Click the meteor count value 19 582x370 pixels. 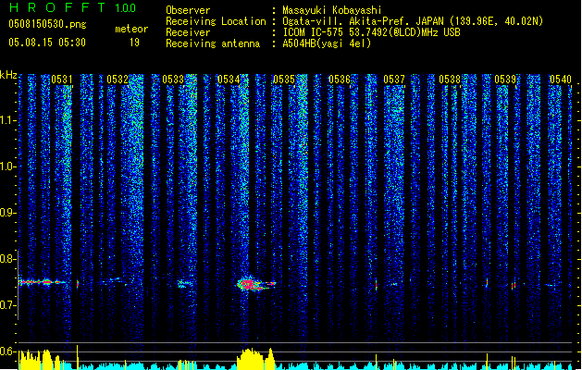point(134,42)
